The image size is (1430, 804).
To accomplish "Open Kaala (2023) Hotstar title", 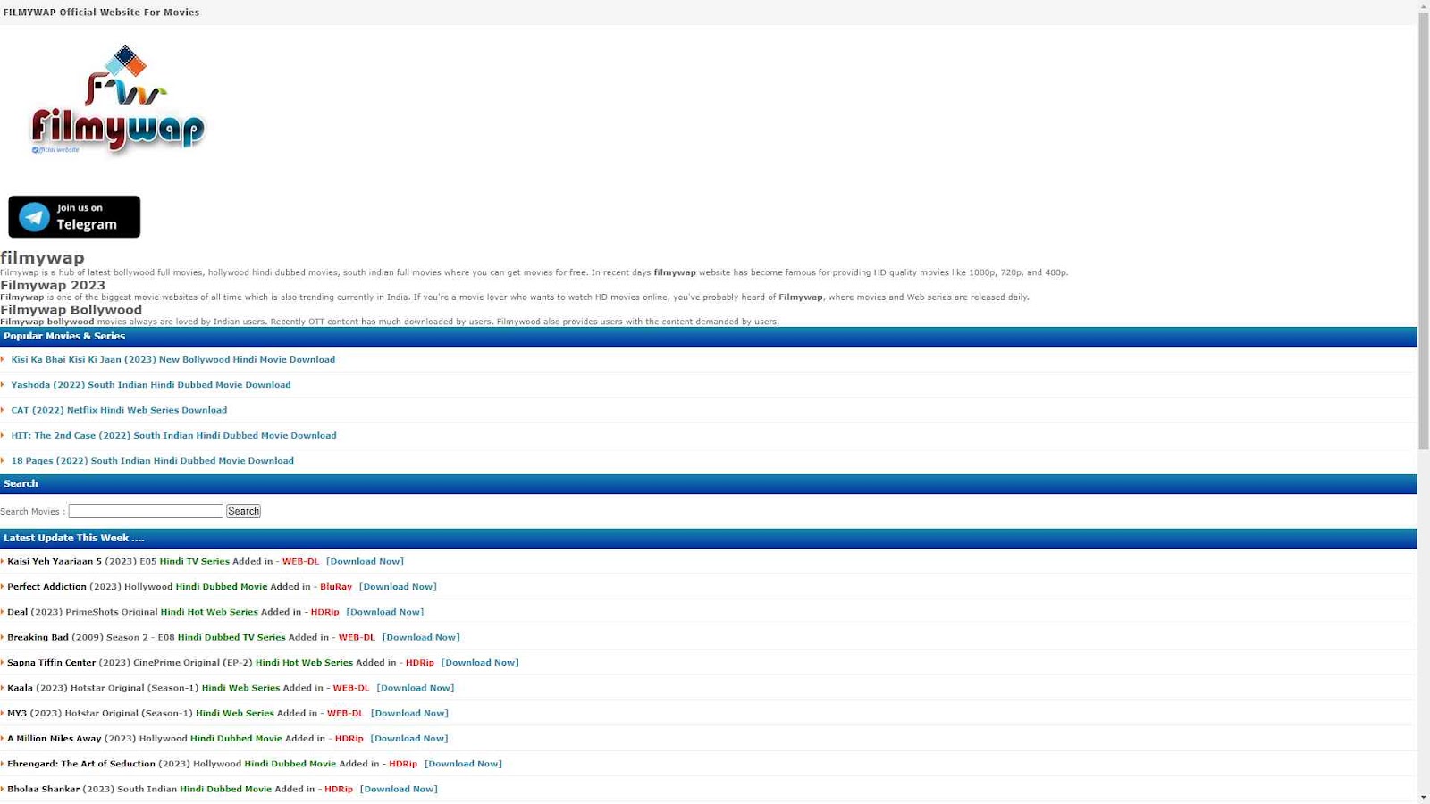I will click(20, 688).
